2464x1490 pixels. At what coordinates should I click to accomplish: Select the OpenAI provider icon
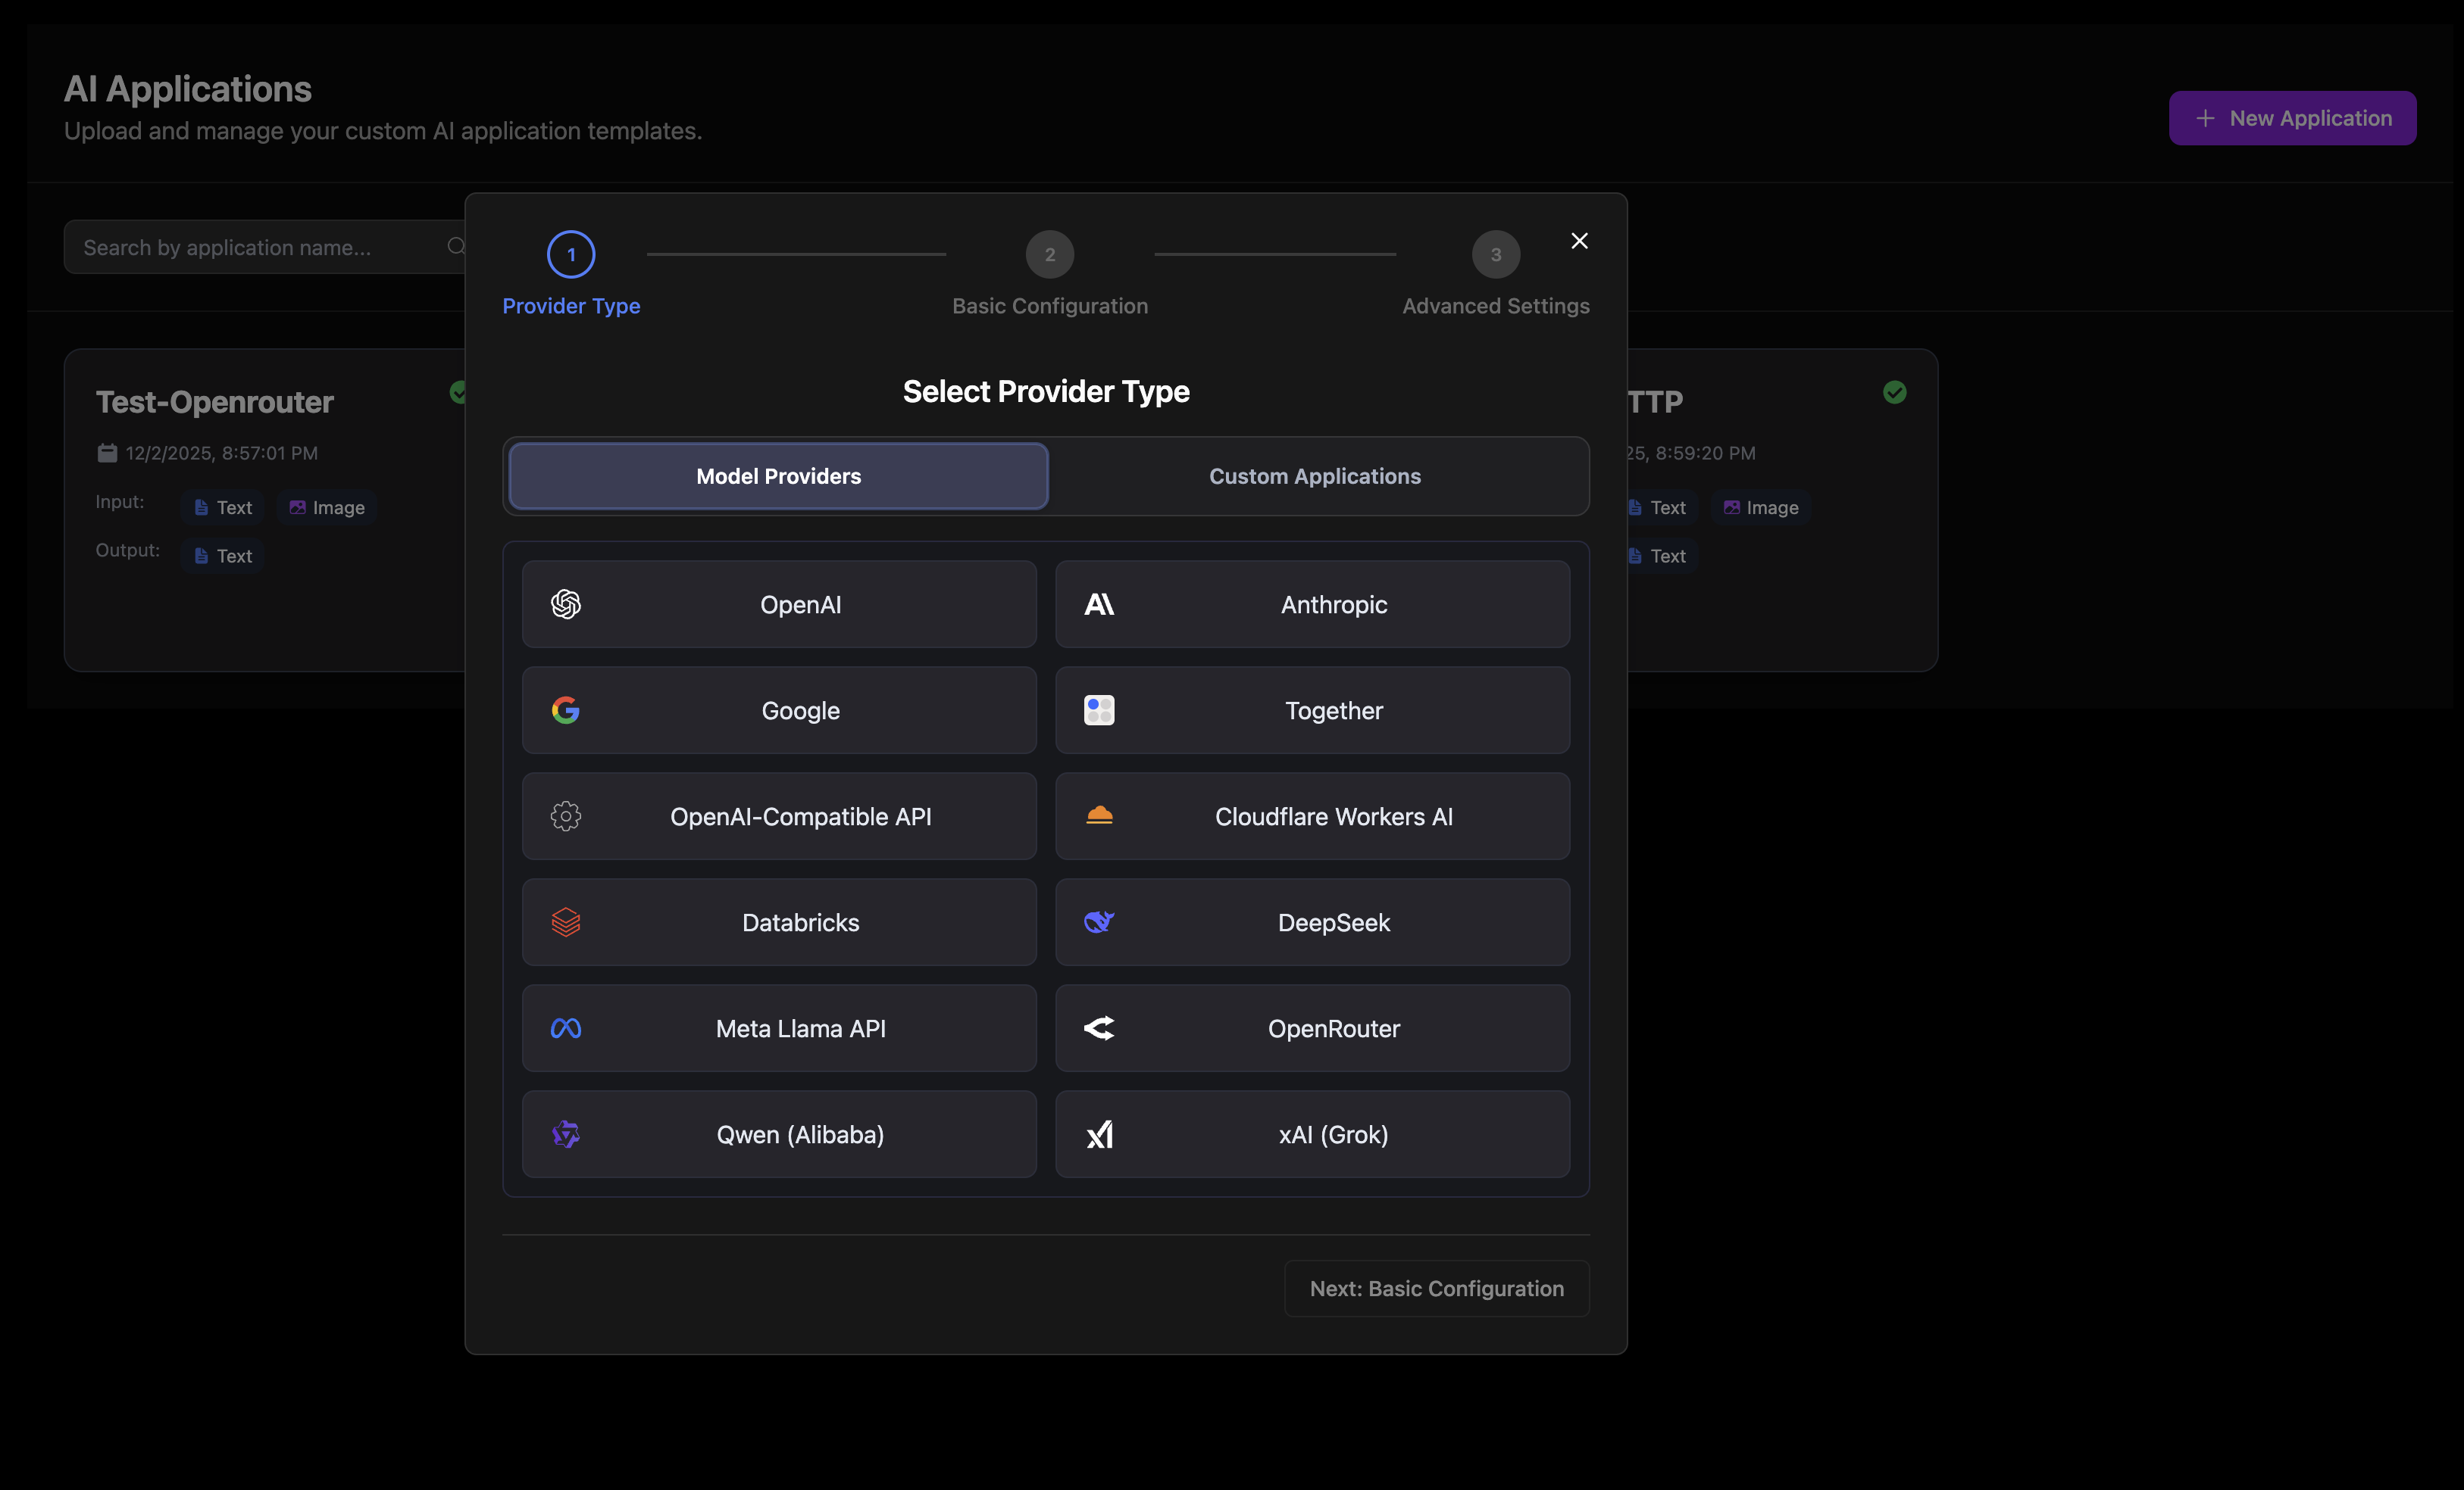click(566, 605)
